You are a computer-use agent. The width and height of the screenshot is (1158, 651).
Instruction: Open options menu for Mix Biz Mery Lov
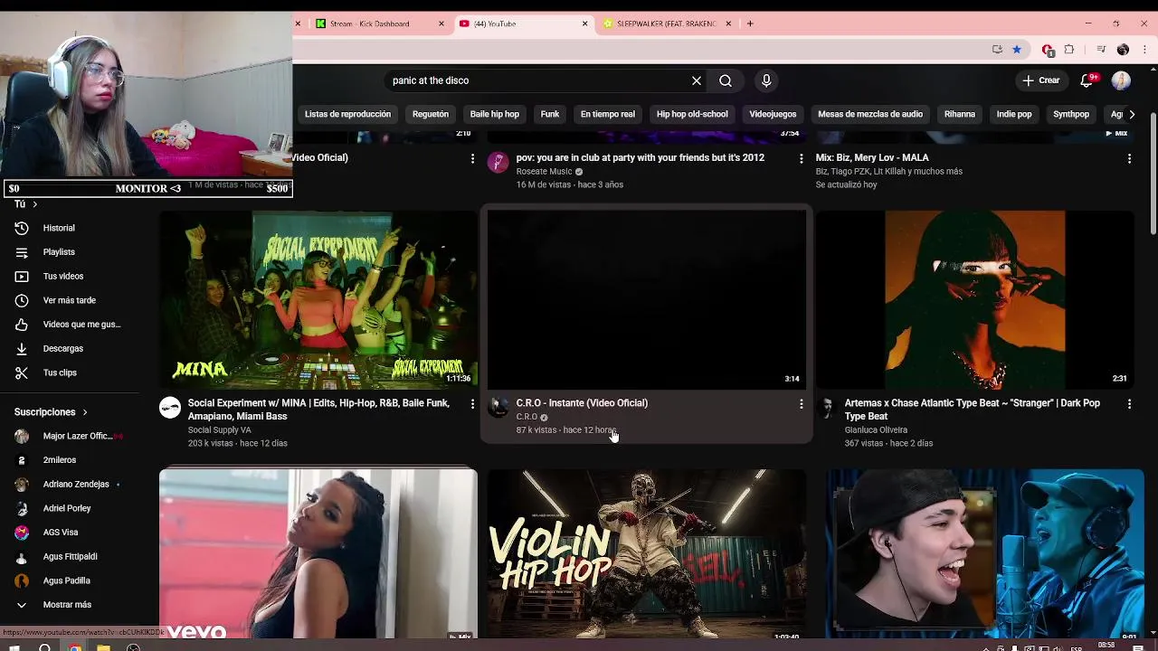pyautogui.click(x=1129, y=158)
